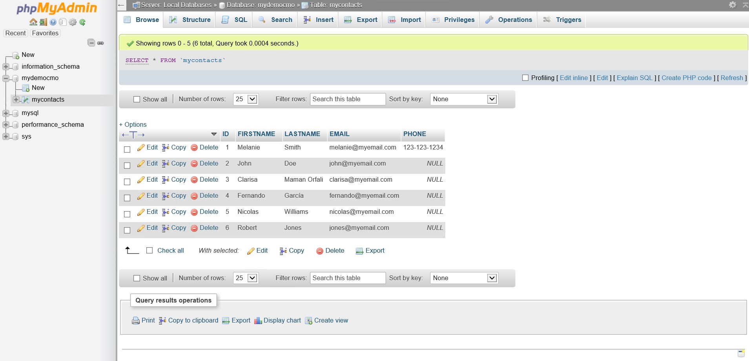Enable the Show all rows checkbox
The image size is (749, 361).
pos(136,99)
